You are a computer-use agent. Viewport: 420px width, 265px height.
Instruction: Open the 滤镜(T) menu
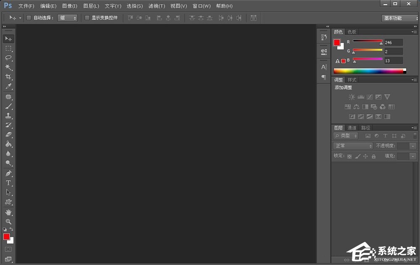(156, 6)
